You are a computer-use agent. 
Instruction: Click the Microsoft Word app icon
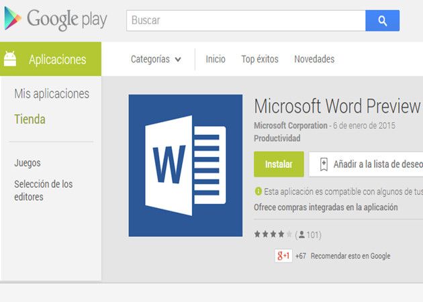point(185,165)
